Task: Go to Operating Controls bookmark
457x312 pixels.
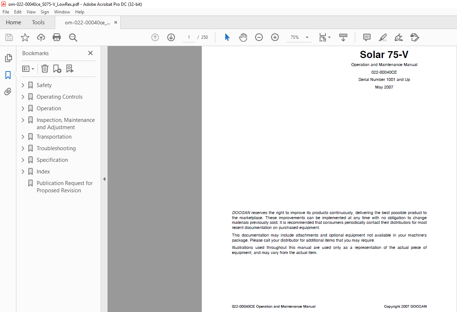Action: click(60, 97)
